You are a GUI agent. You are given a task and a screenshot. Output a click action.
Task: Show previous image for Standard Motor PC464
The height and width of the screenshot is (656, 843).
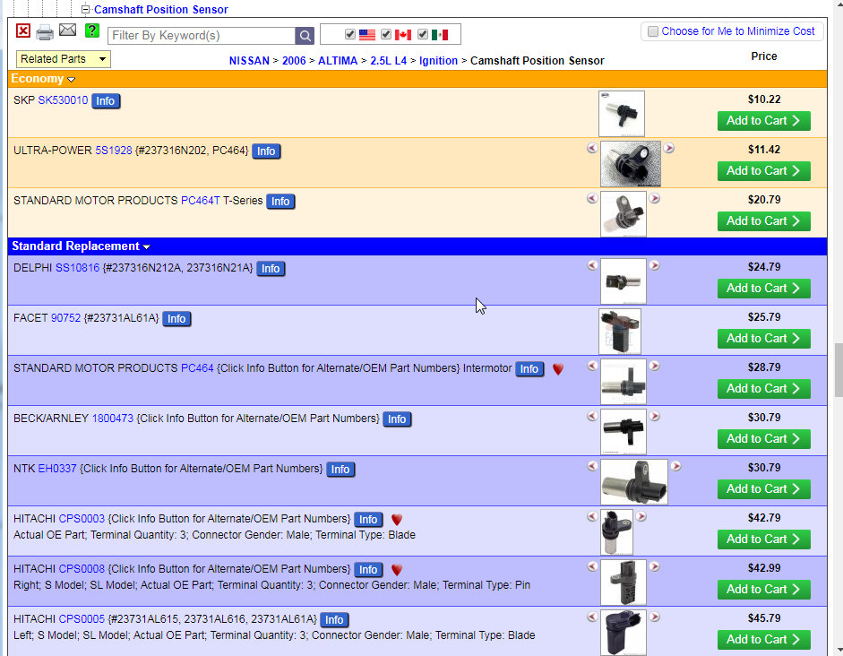(592, 366)
